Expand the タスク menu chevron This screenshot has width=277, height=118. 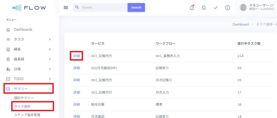[x=50, y=39]
